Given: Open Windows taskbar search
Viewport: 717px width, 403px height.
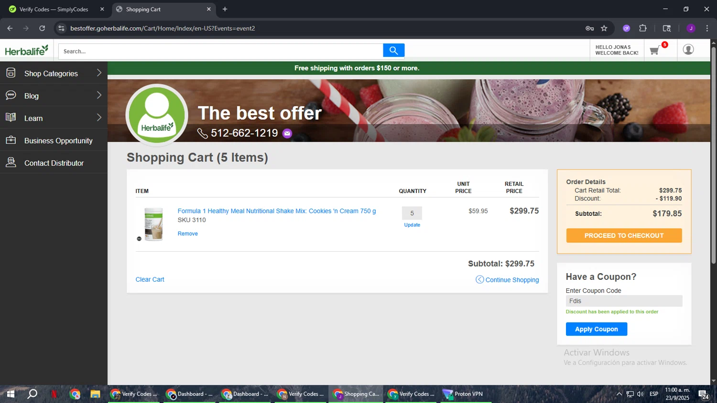Looking at the screenshot, I should [32, 394].
